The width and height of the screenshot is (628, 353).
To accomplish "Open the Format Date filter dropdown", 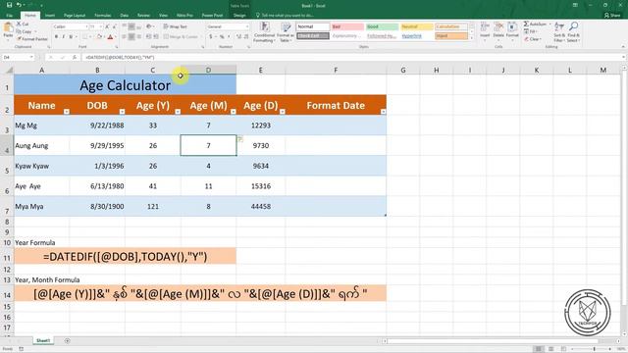I will click(383, 112).
